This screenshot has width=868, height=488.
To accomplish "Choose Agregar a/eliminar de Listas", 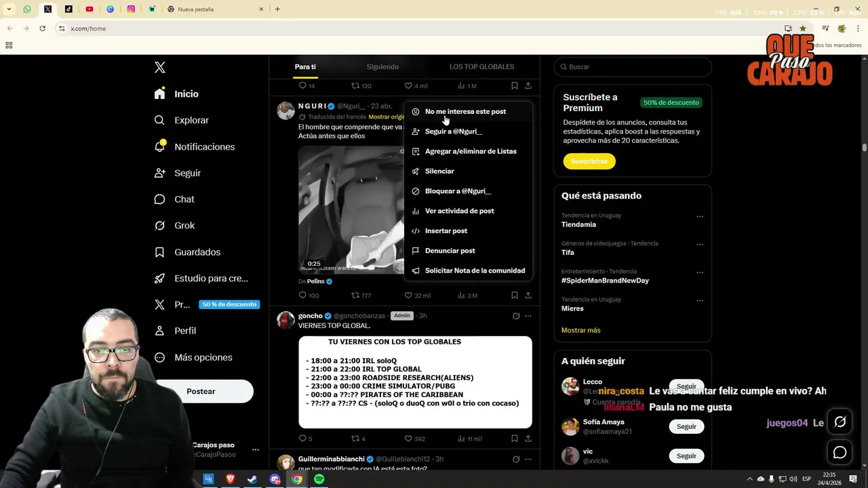I will click(x=468, y=151).
